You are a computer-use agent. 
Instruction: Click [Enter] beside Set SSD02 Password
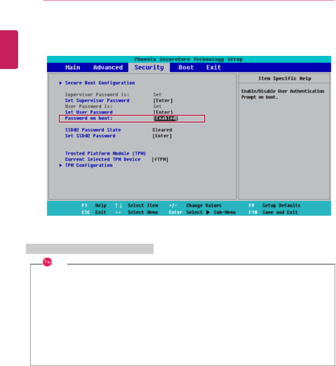(162, 136)
